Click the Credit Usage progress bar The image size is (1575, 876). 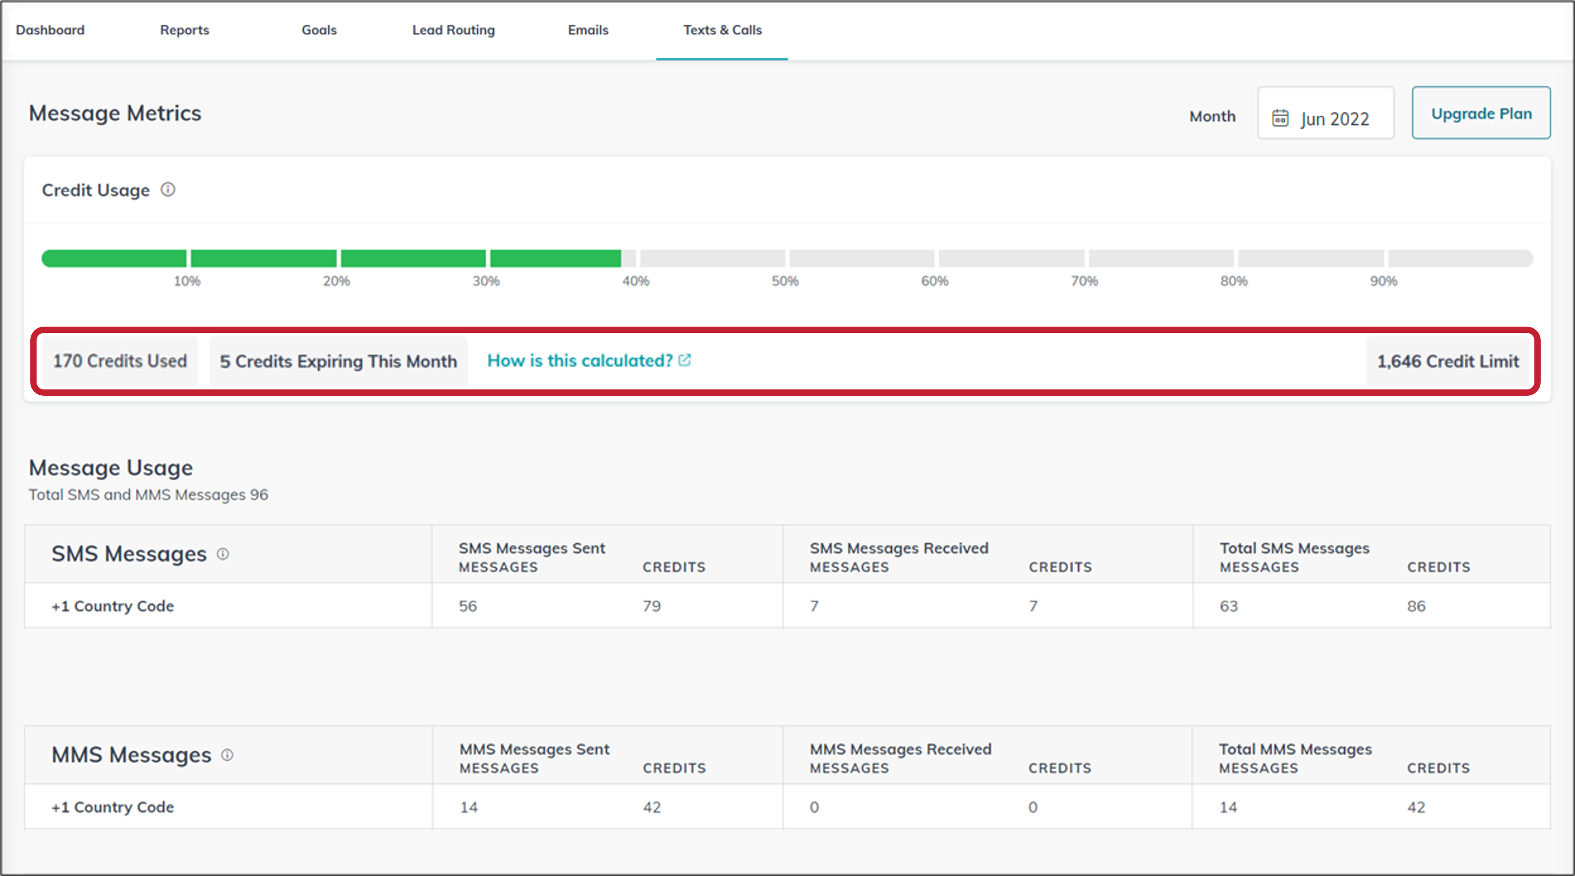pos(786,258)
